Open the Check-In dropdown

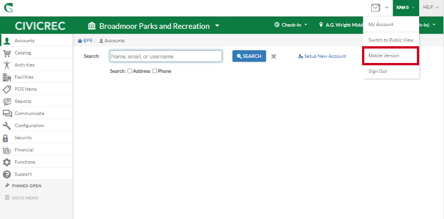[291, 25]
